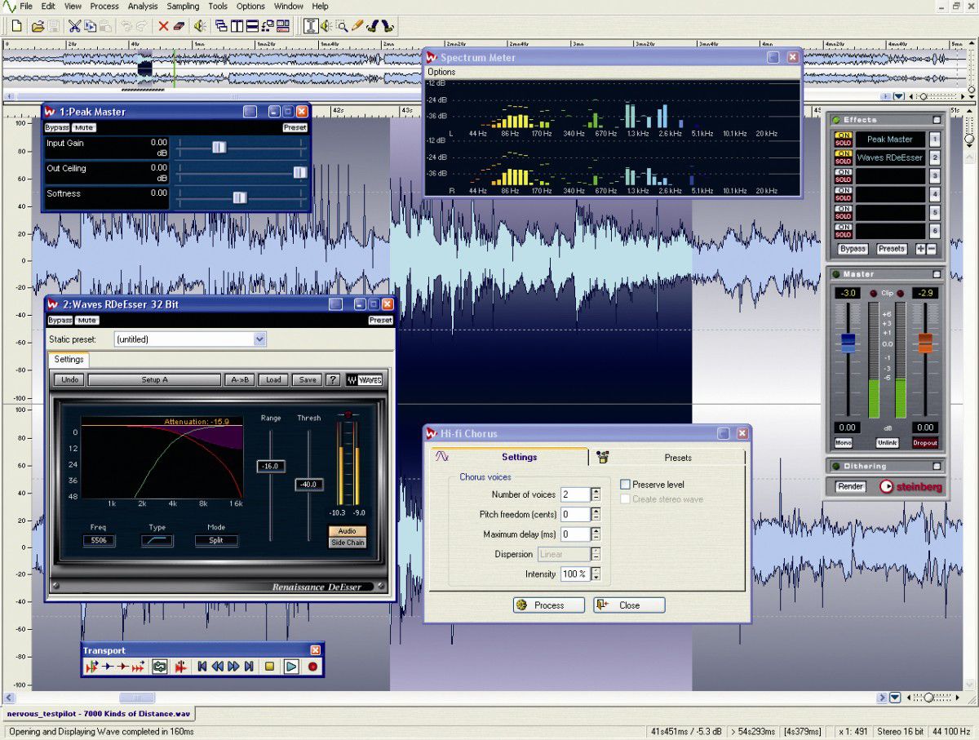Click Render button in Dithering section
Image resolution: width=979 pixels, height=740 pixels.
click(x=851, y=486)
